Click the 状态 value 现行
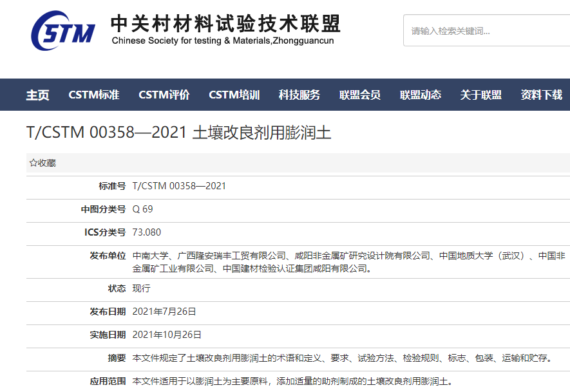The width and height of the screenshot is (570, 392). pos(141,288)
